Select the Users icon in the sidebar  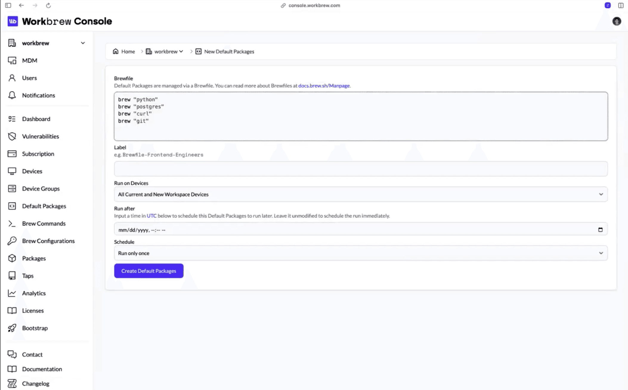(12, 78)
